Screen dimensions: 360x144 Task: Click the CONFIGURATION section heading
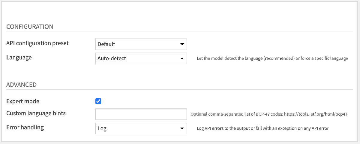[x=30, y=27]
